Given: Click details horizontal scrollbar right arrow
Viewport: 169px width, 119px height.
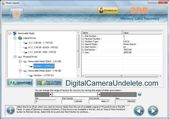Looking at the screenshot, I should (x=161, y=76).
